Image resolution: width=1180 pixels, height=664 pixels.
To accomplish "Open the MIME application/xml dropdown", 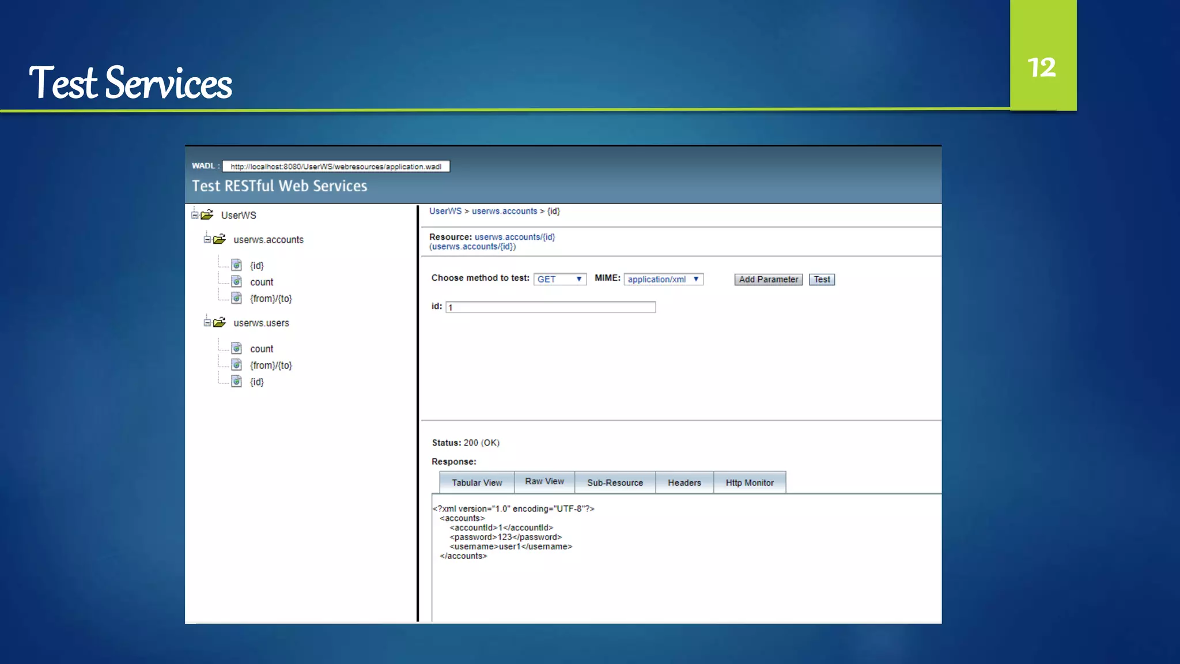I will click(663, 280).
